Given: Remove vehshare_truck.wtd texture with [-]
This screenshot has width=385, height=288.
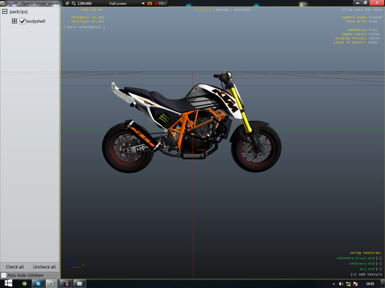Looking at the screenshot, I should [x=379, y=258].
